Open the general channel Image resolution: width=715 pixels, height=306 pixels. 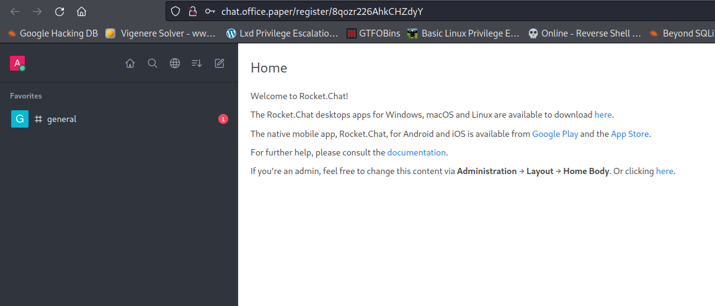tap(61, 119)
